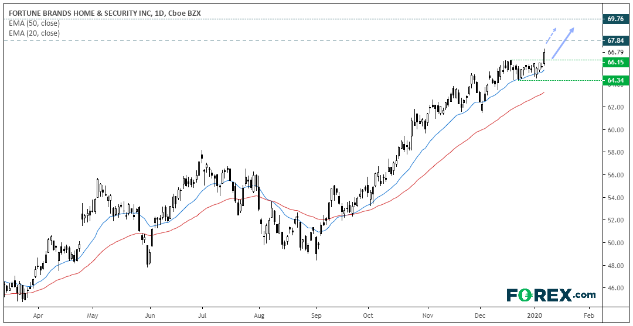This screenshot has height=326, width=633.
Task: Click the FOREX.com logo watermark
Action: (551, 295)
